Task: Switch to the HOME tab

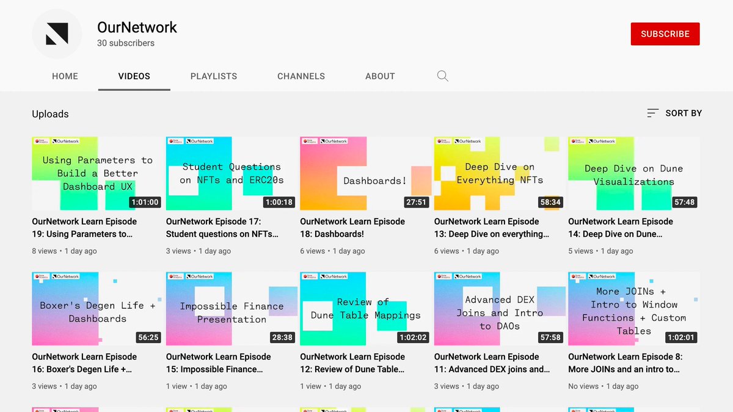Action: tap(65, 76)
